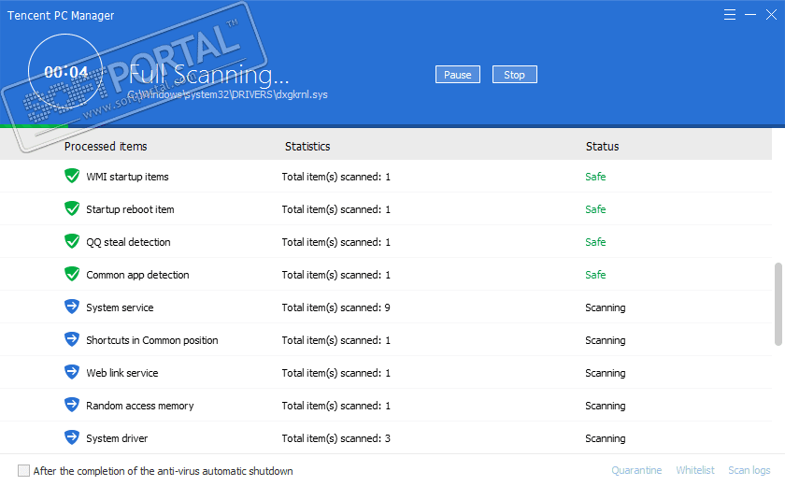Select the WMI startup items row label
Image resolution: width=785 pixels, height=486 pixels.
point(127,177)
